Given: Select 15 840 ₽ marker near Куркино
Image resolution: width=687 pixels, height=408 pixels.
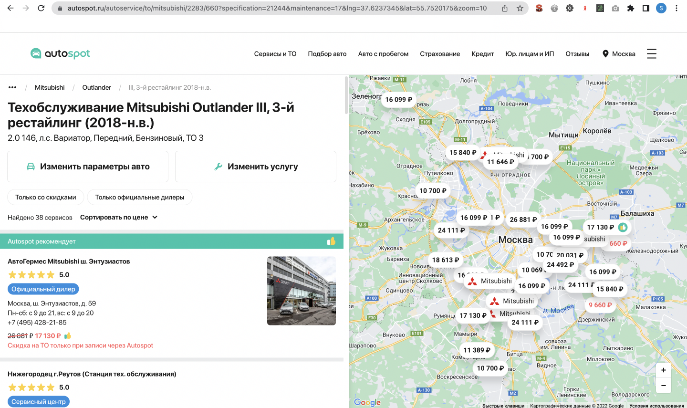Looking at the screenshot, I should tap(463, 152).
